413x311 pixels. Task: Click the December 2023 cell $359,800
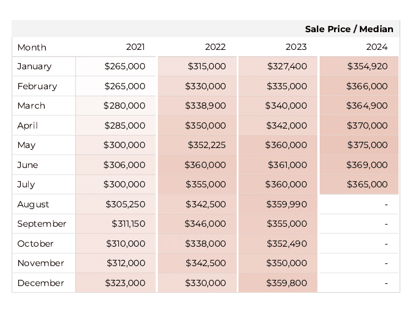click(x=287, y=283)
